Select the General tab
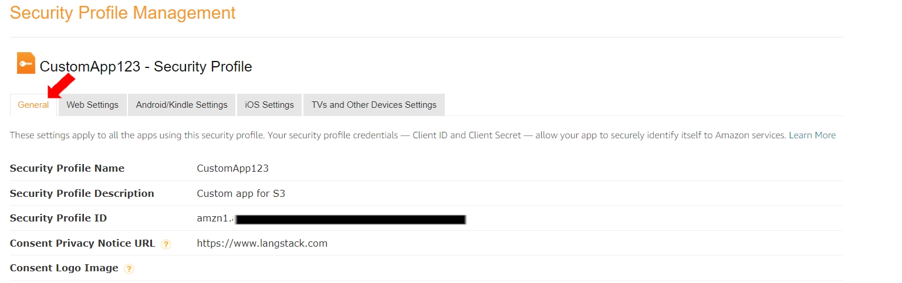The image size is (902, 283). pos(33,105)
